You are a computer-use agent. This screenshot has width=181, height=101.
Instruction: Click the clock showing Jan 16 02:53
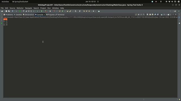pos(90,2)
